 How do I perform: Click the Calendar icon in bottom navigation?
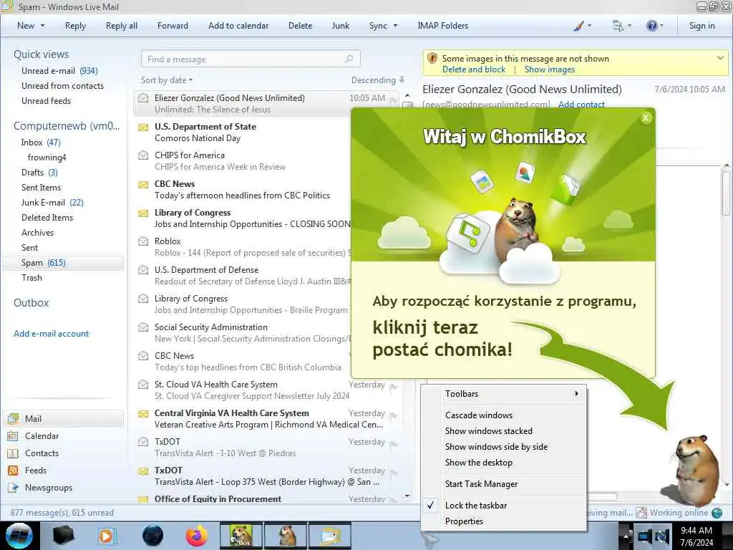pos(13,436)
